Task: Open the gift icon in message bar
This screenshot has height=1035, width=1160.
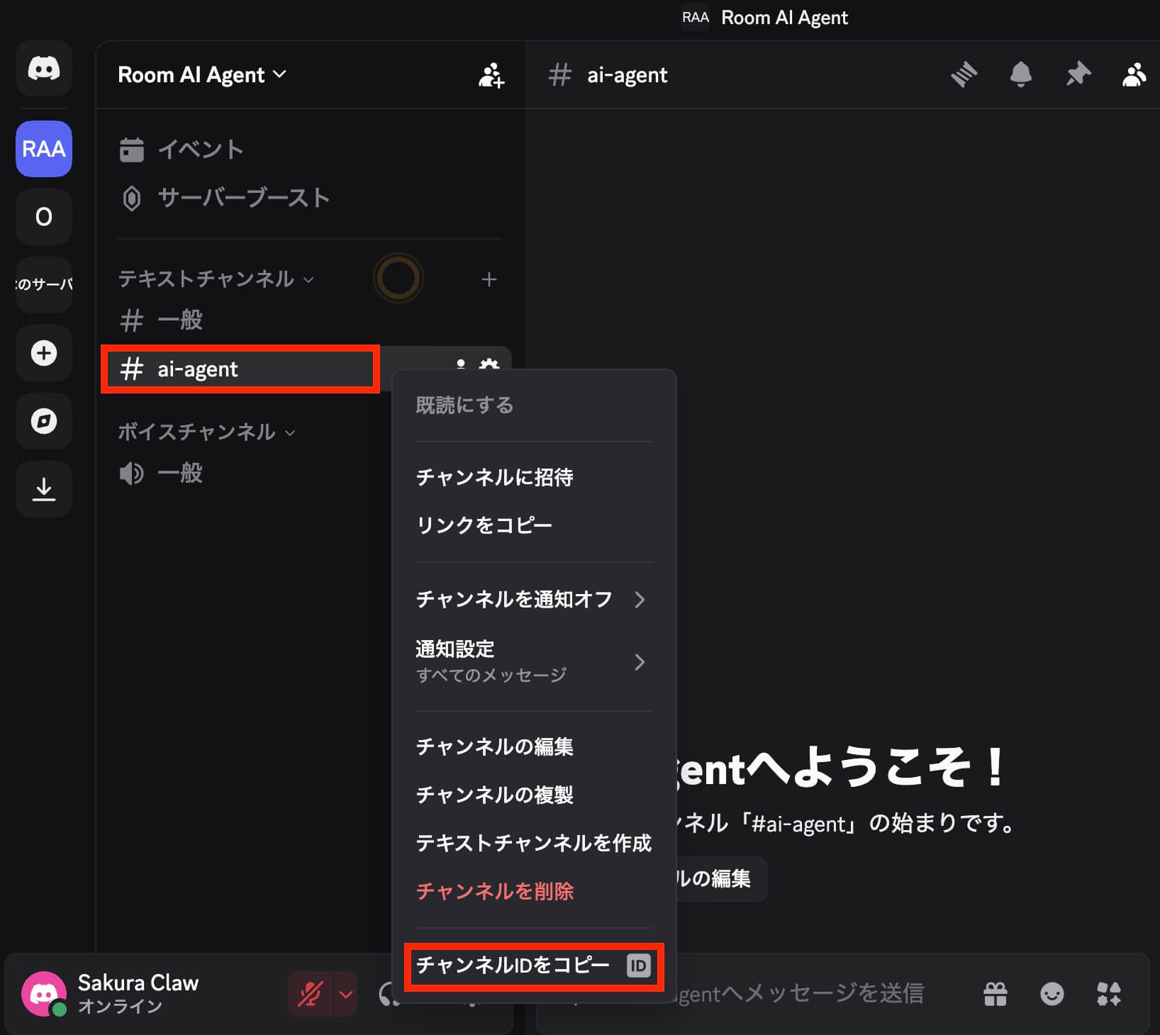Action: click(996, 994)
